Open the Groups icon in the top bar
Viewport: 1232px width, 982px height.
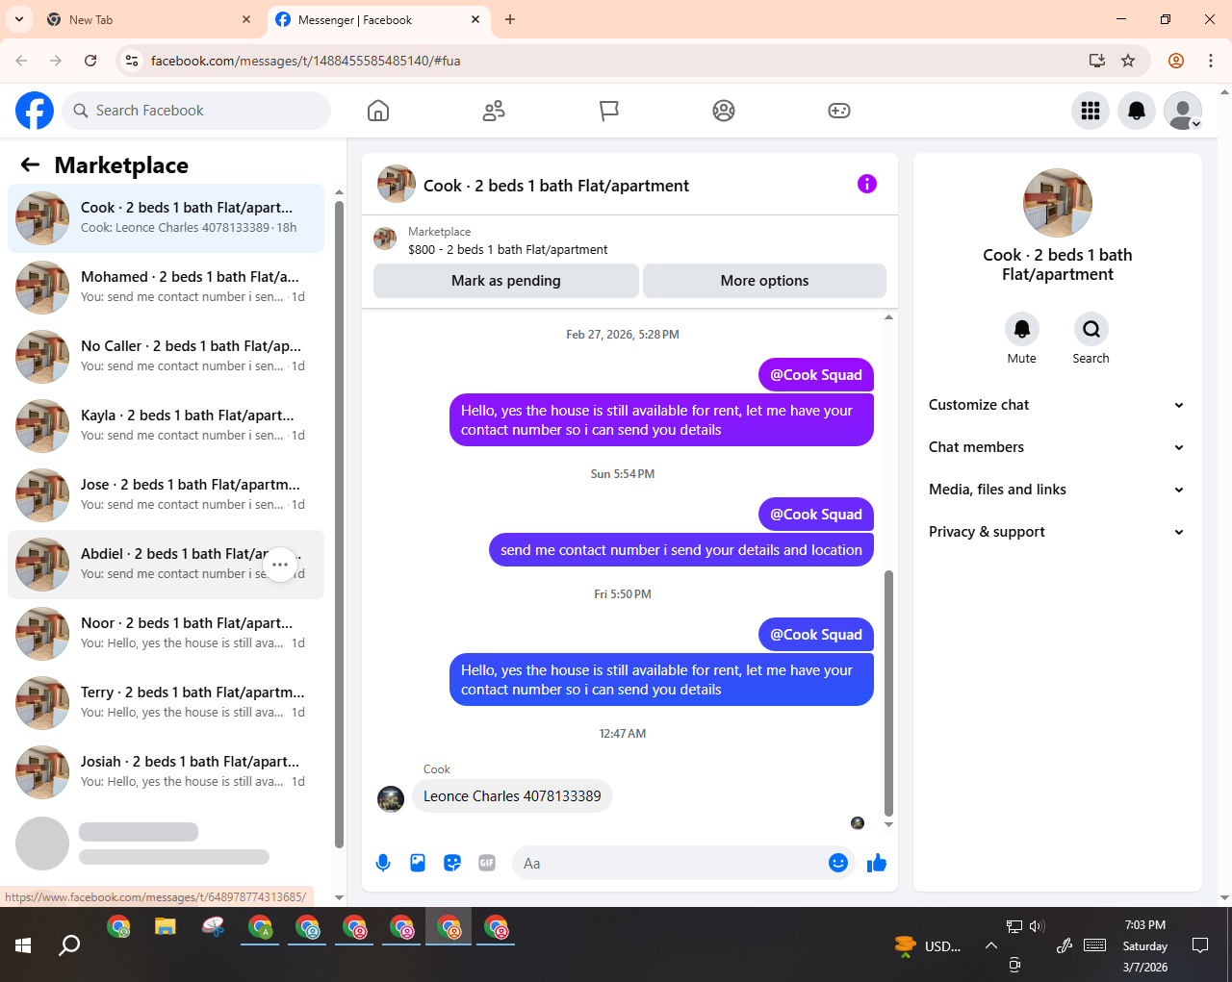click(x=724, y=111)
